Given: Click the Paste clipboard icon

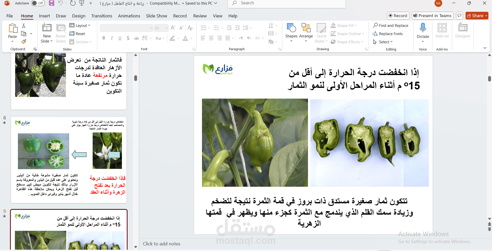Looking at the screenshot, I should pos(13,28).
